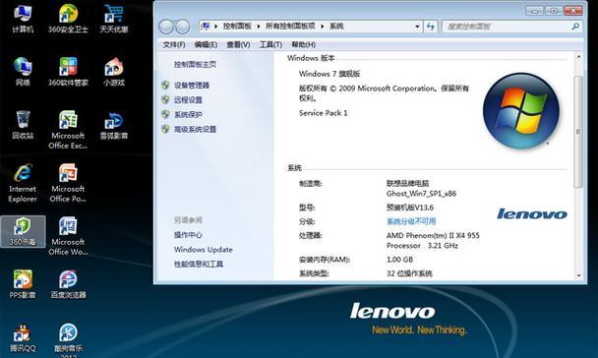The height and width of the screenshot is (358, 598).
Task: Open 性能信息和工具 link
Action: [x=199, y=264]
